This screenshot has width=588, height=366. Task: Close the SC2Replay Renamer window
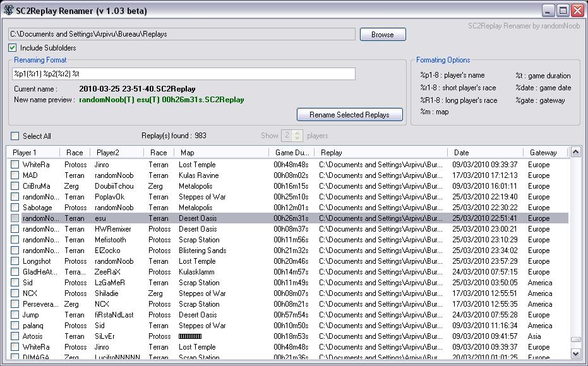coord(577,11)
